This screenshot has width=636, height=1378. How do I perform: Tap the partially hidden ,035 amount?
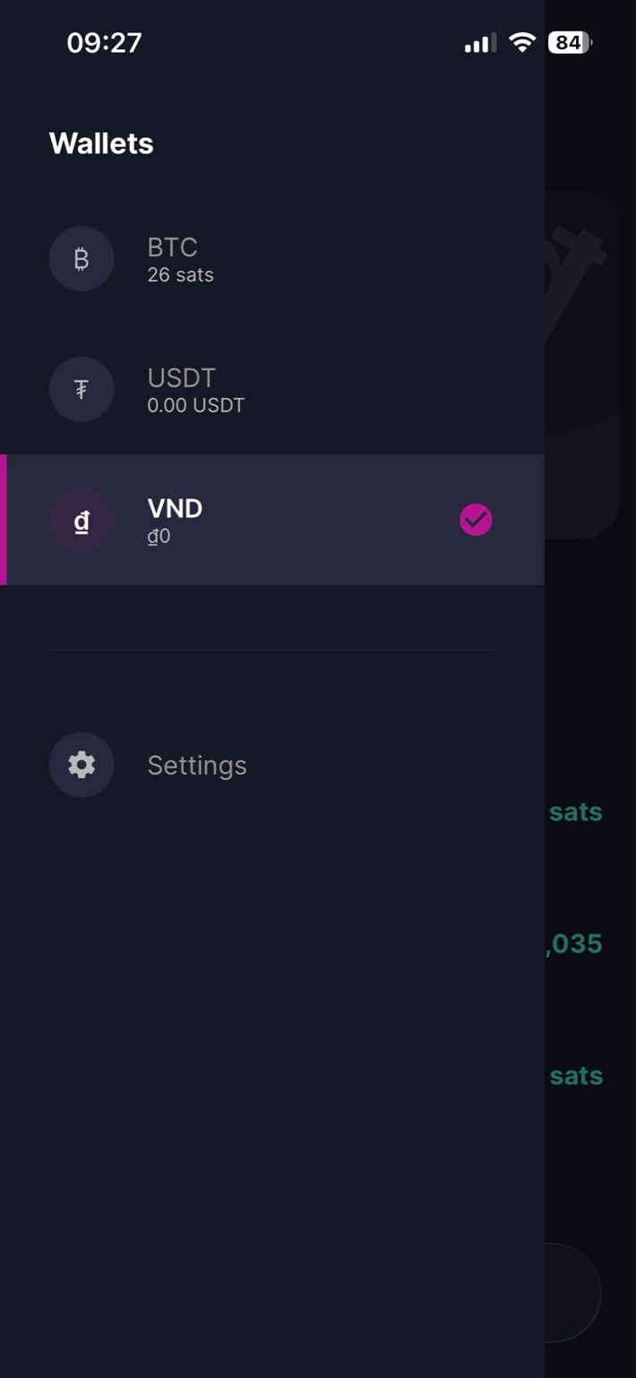point(574,943)
